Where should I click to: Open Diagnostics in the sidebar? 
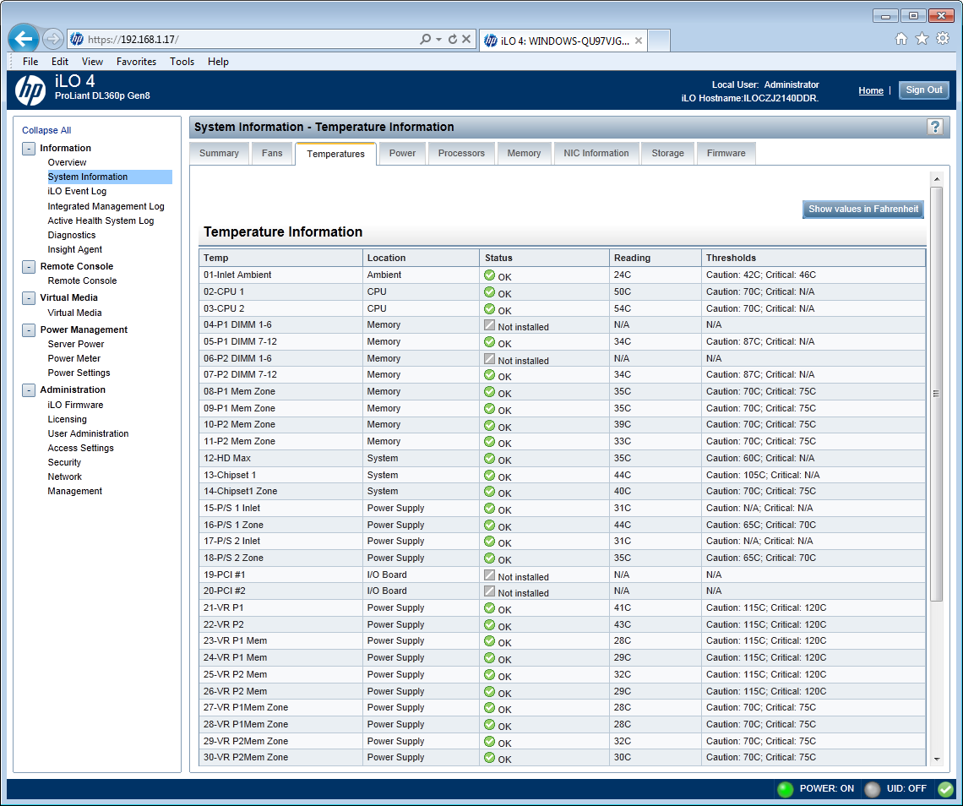pyautogui.click(x=72, y=235)
